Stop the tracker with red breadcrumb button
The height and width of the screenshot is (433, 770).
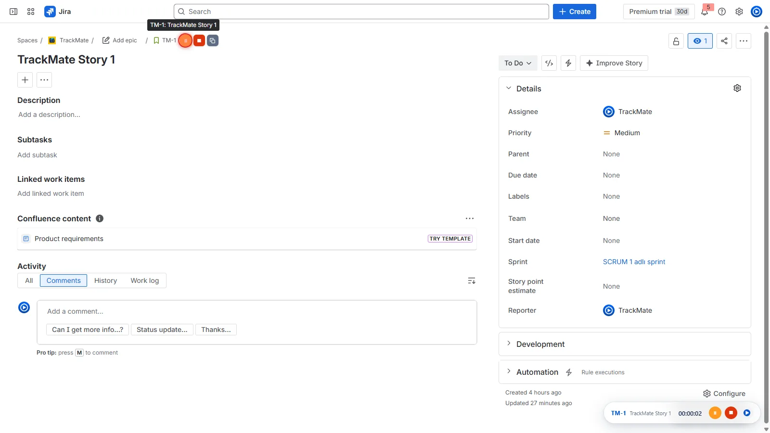(x=199, y=40)
